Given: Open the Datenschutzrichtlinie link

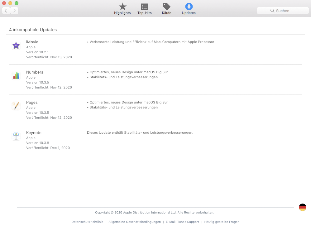Looking at the screenshot, I should pyautogui.click(x=87, y=222).
